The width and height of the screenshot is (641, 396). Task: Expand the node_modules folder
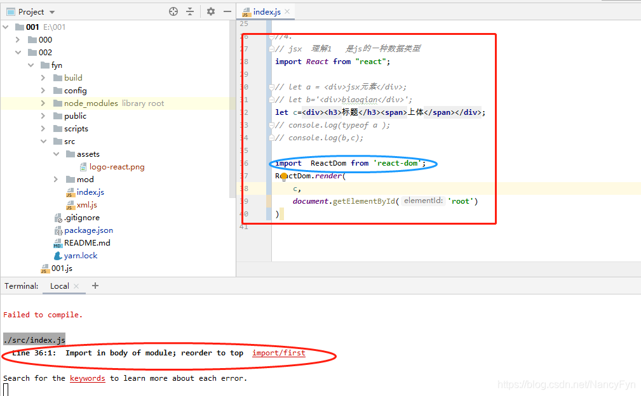coord(43,103)
